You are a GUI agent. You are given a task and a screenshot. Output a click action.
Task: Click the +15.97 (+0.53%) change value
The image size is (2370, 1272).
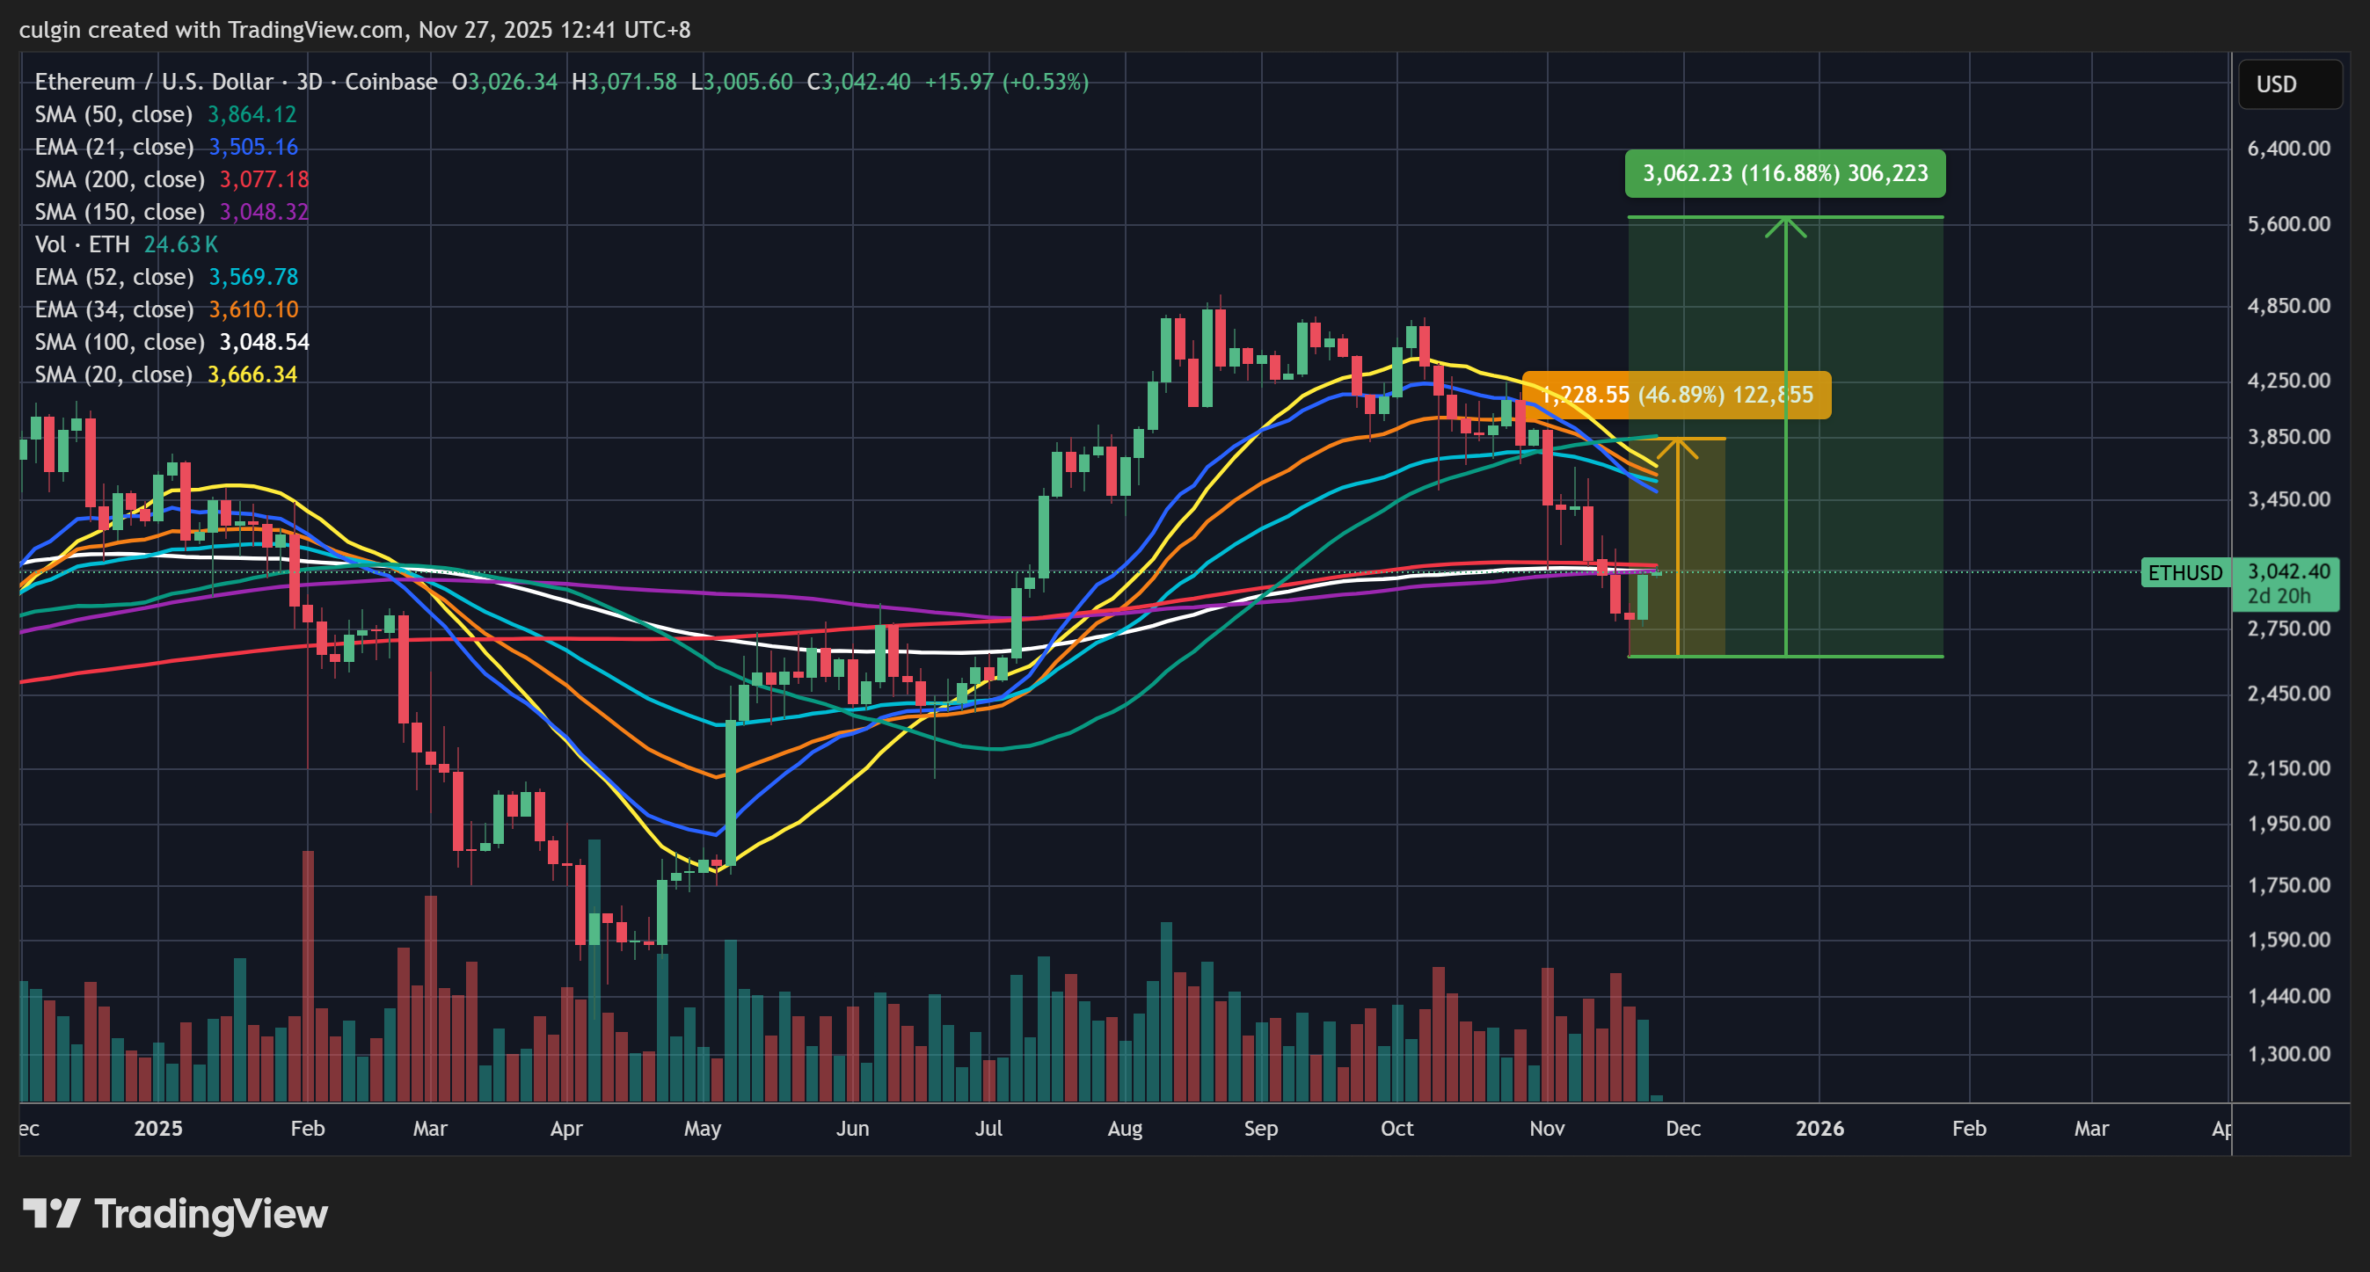tap(1007, 82)
